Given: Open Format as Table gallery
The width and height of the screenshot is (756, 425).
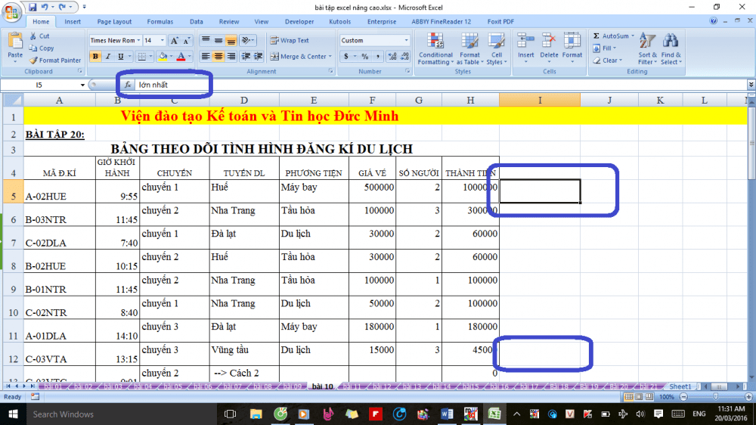Looking at the screenshot, I should 469,48.
